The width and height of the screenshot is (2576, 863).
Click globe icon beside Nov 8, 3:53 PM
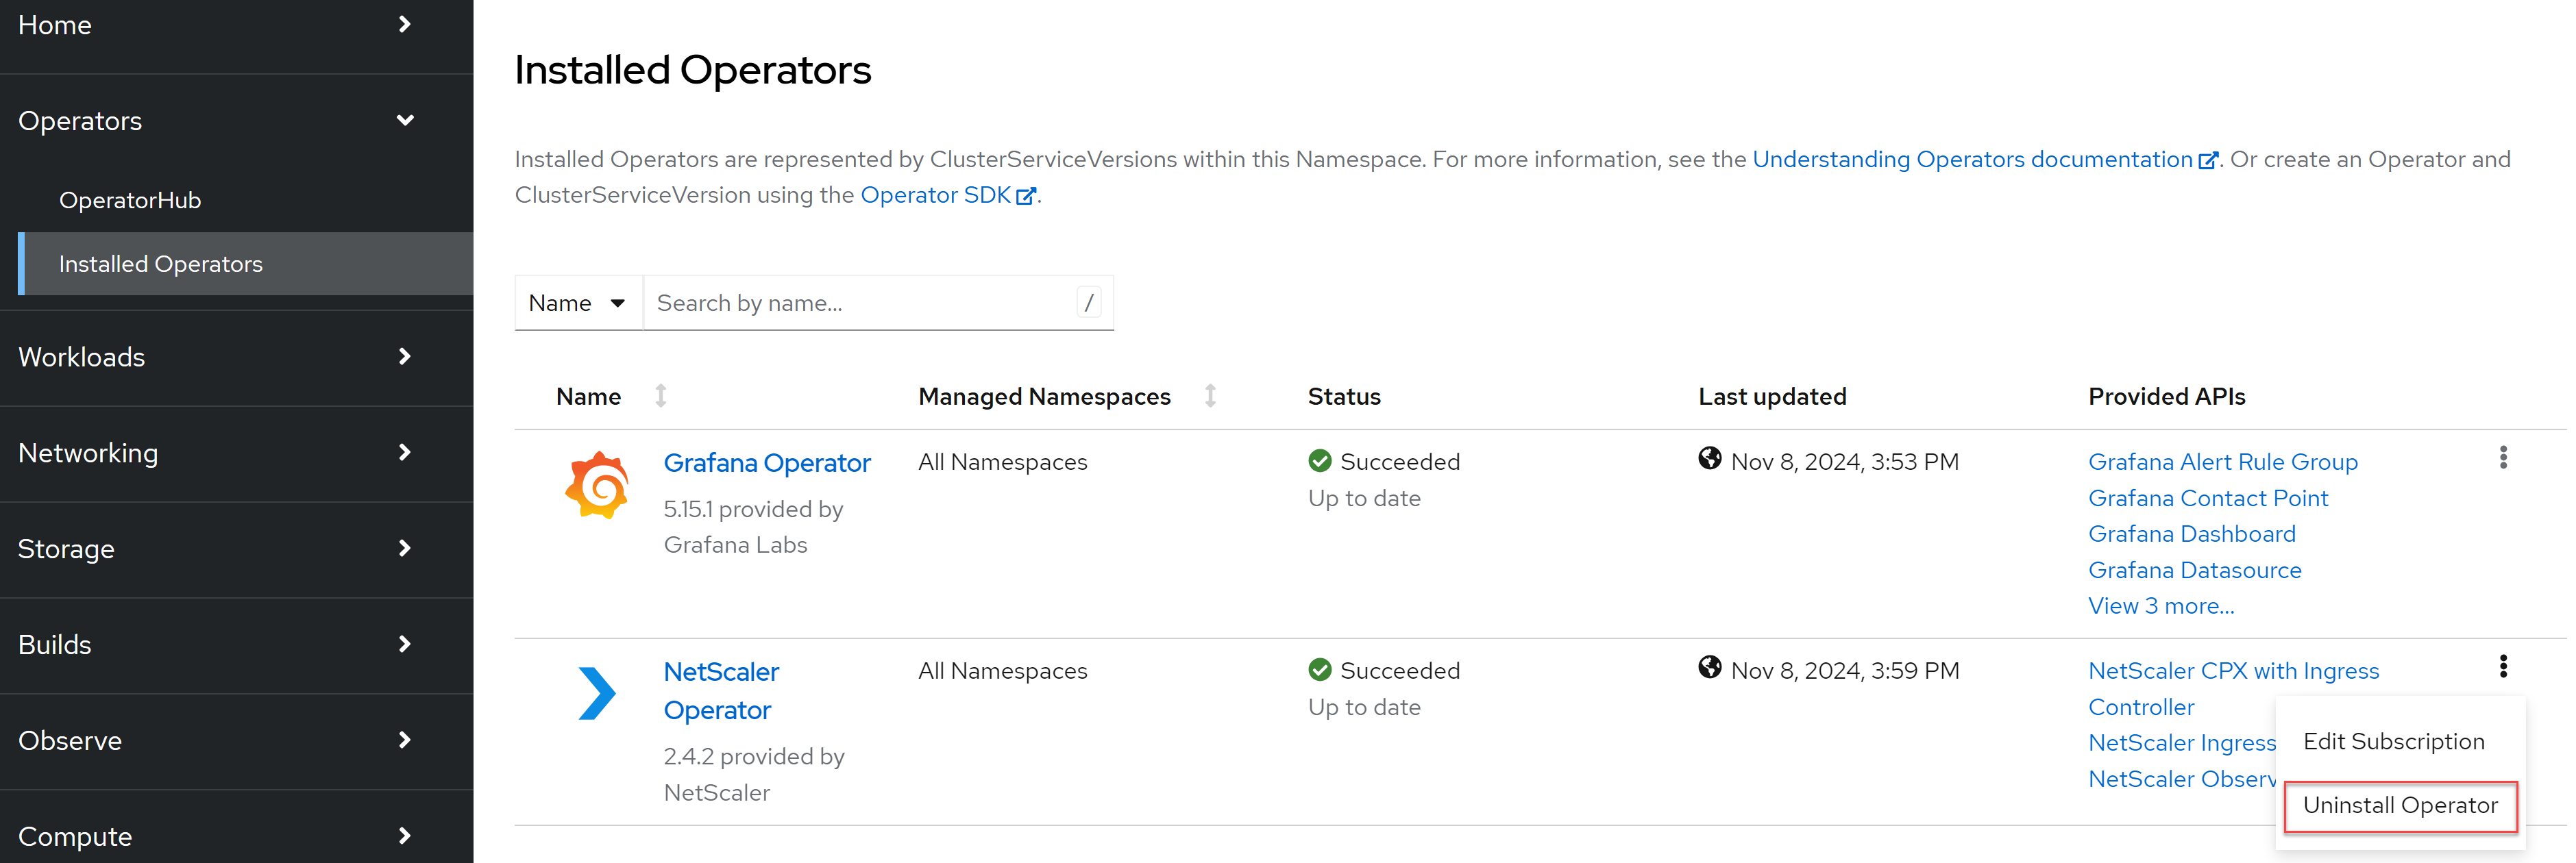[x=1710, y=459]
